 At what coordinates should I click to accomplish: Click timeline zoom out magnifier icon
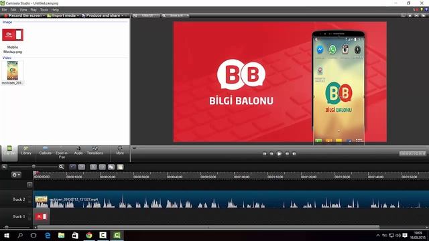pos(5,167)
